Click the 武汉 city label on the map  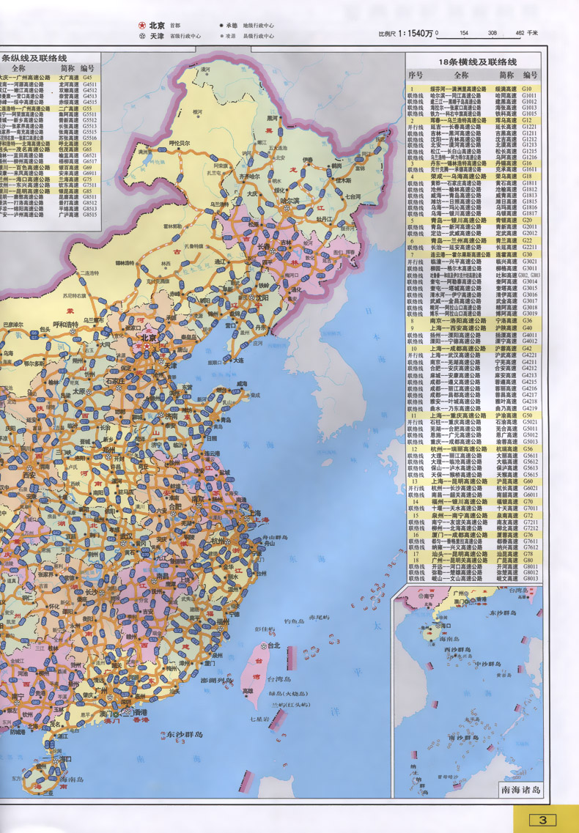coord(127,536)
